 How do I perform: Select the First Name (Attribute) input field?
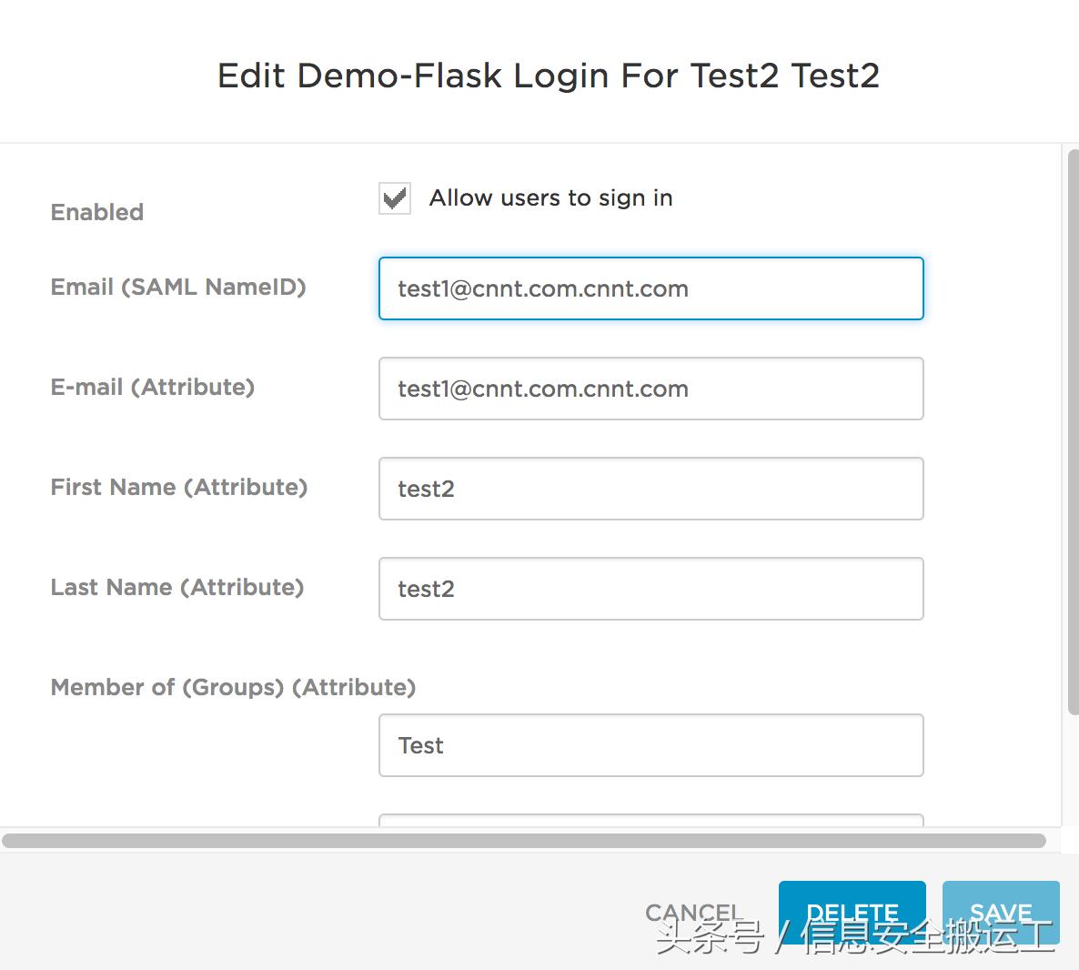click(650, 489)
